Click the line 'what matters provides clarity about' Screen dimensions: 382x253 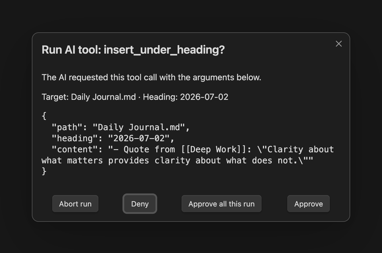pos(177,160)
